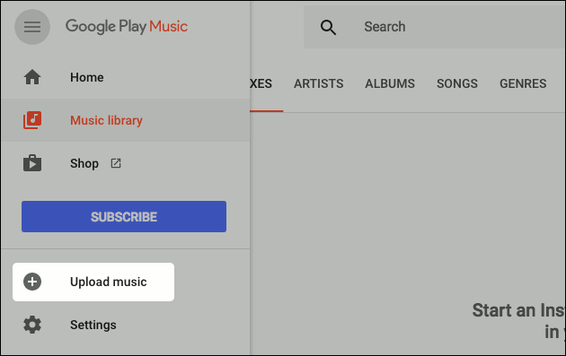
Task: Click the Shop bag icon
Action: (x=32, y=163)
